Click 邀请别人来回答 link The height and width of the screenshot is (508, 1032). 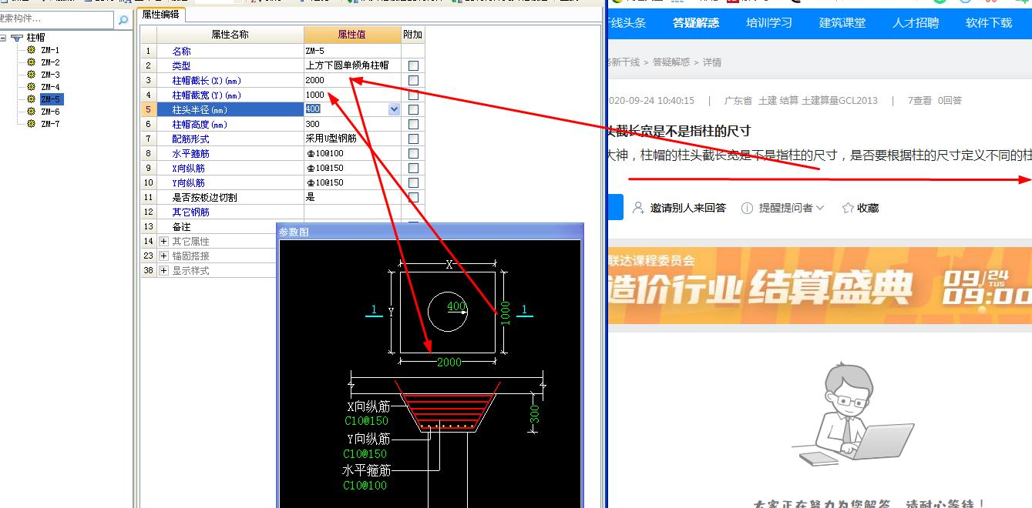[687, 208]
